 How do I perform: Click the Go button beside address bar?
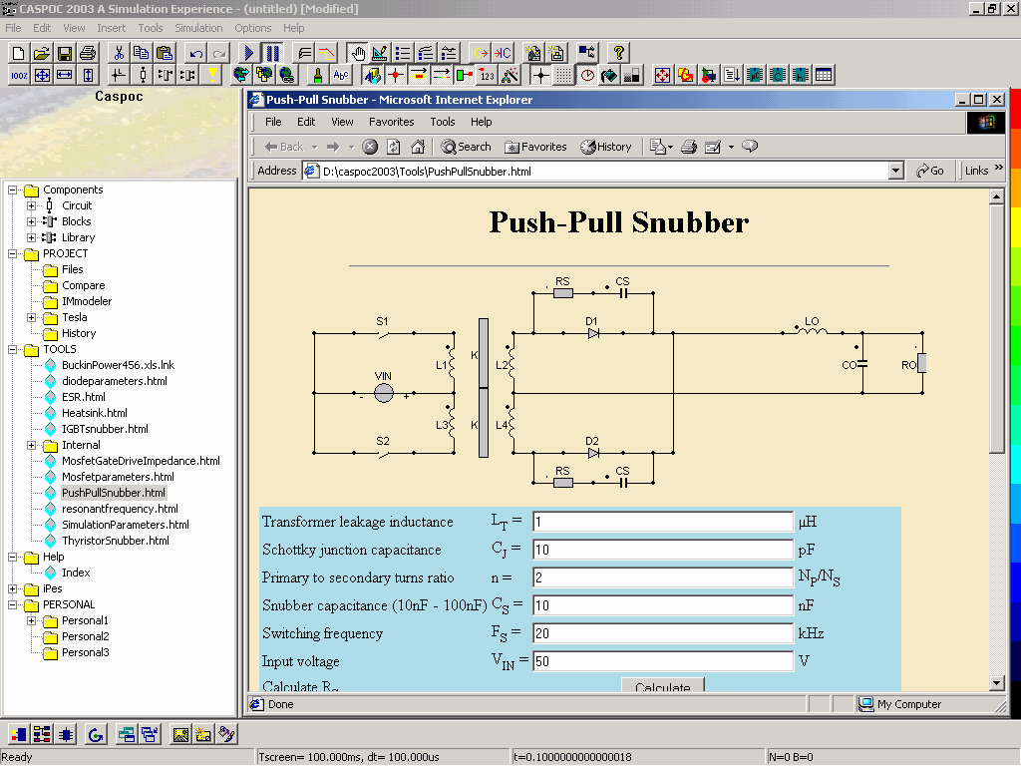pos(930,171)
